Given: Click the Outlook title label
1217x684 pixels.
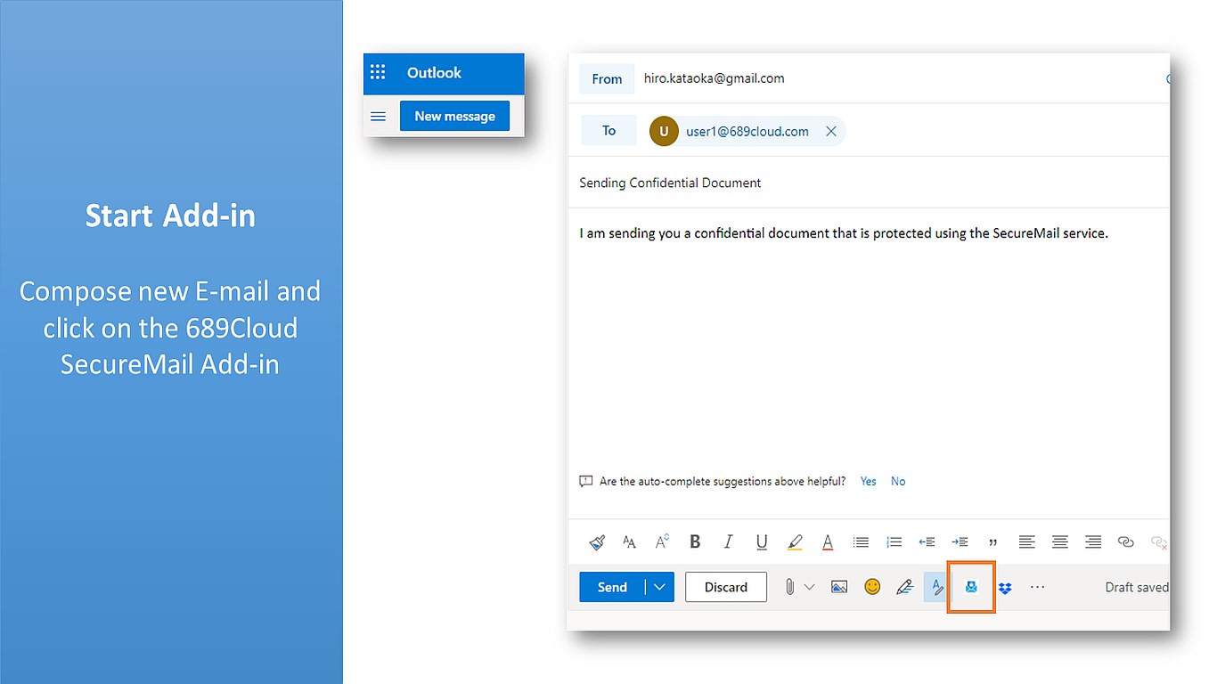Looking at the screenshot, I should pos(434,73).
